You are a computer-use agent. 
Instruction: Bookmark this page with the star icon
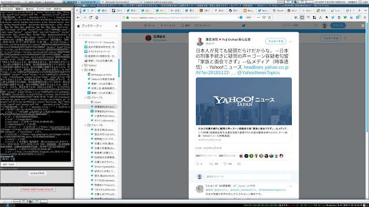point(269,18)
